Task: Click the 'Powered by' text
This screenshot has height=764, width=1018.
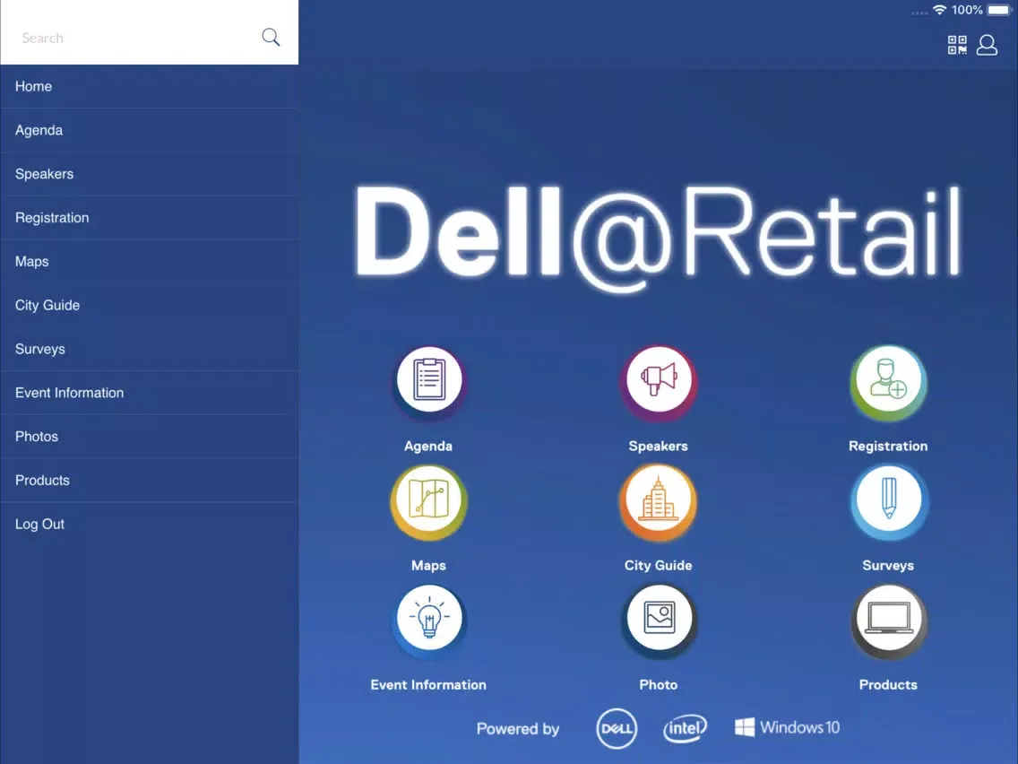Action: click(x=517, y=729)
